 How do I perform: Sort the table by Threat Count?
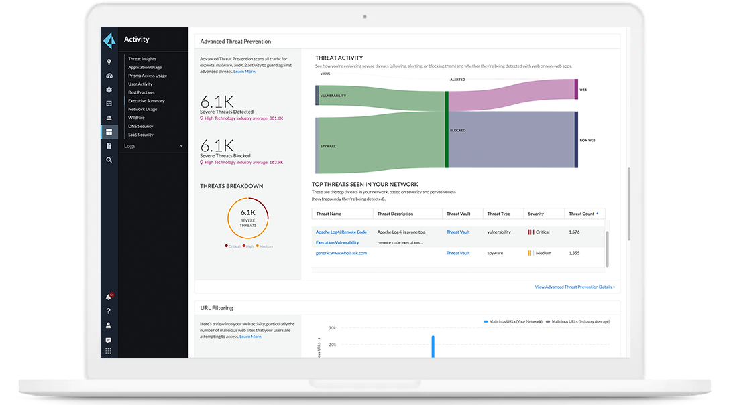583,213
